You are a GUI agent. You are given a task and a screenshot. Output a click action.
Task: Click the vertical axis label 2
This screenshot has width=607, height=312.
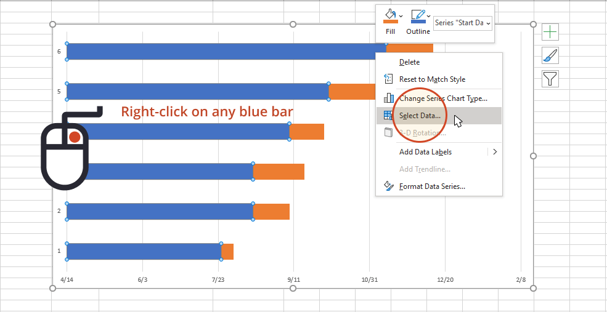pos(59,211)
